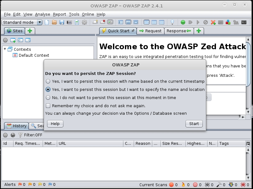Collapse the Contexts tree node
Screen dimensions: 253x189
click(5, 49)
